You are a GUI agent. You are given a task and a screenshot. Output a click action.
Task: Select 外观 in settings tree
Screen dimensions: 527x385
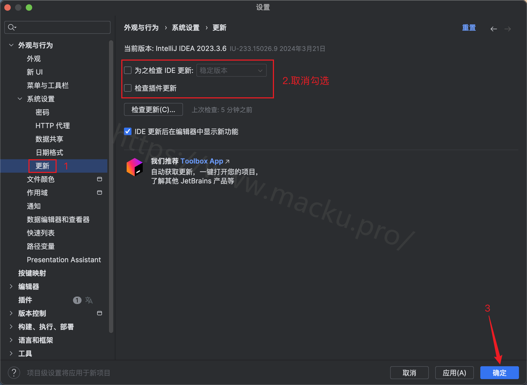(x=34, y=59)
